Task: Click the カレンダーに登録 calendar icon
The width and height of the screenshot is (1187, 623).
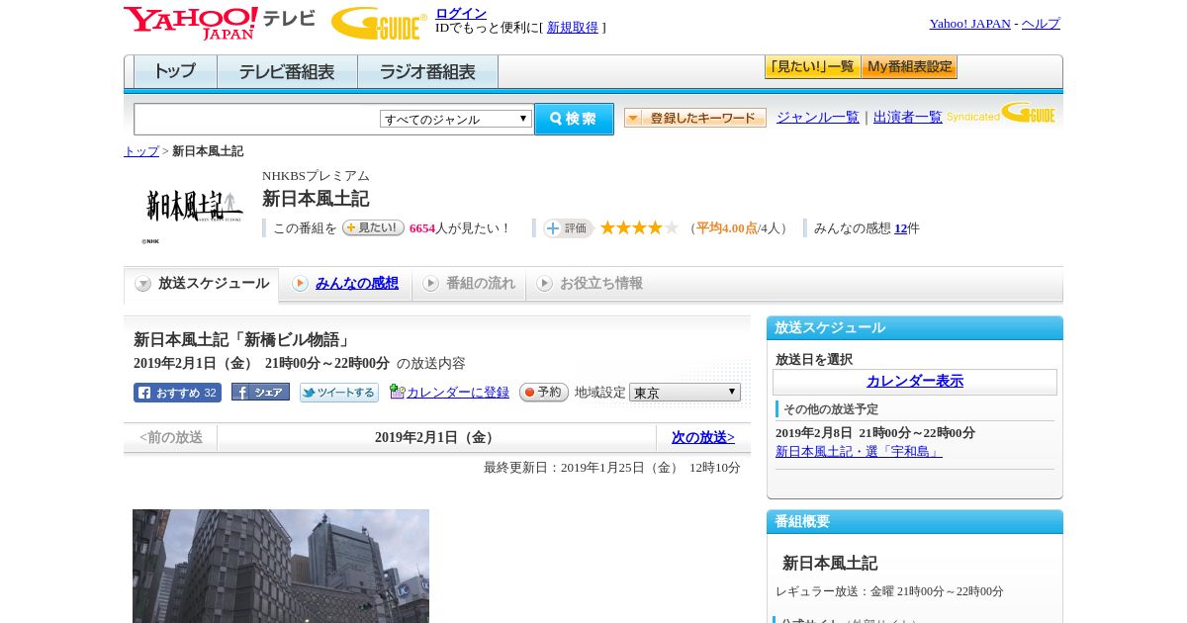Action: [397, 392]
